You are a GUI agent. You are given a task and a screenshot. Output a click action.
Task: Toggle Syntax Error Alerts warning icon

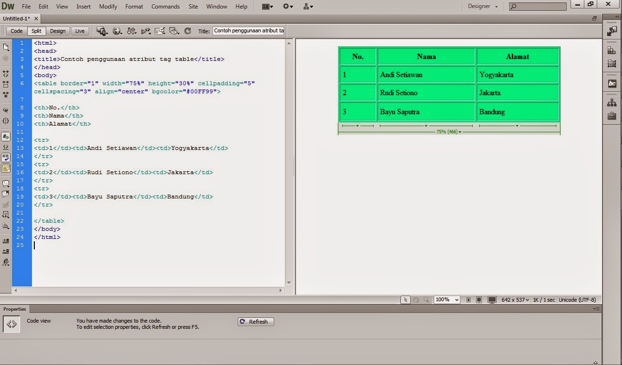tap(6, 168)
